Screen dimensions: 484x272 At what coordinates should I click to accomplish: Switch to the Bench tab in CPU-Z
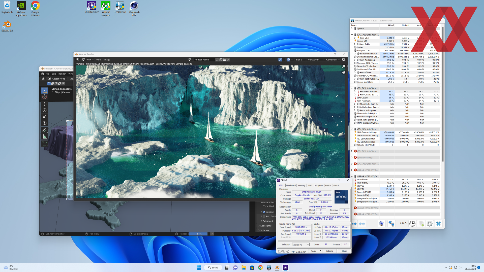click(x=328, y=186)
